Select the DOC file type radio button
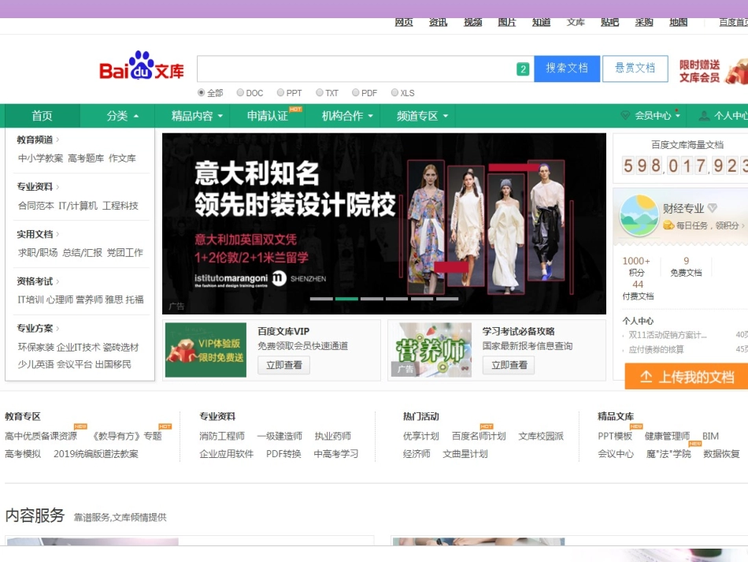Viewport: 748px width, 562px height. pyautogui.click(x=240, y=93)
